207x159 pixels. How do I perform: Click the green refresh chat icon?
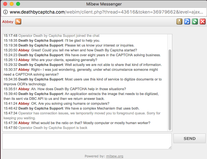195,22
